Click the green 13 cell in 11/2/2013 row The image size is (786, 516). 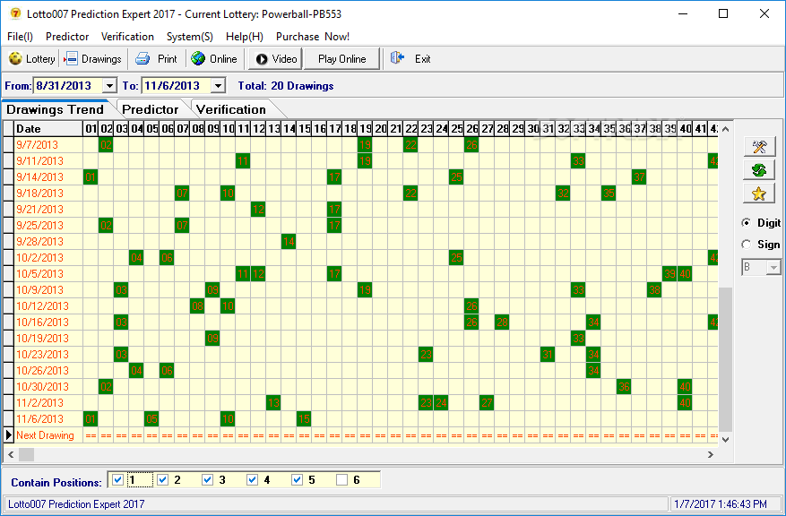pos(273,402)
